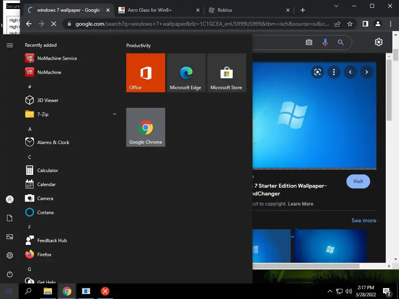Open File Explorer from the taskbar
Viewport: 399px width, 299px height.
coord(48,291)
